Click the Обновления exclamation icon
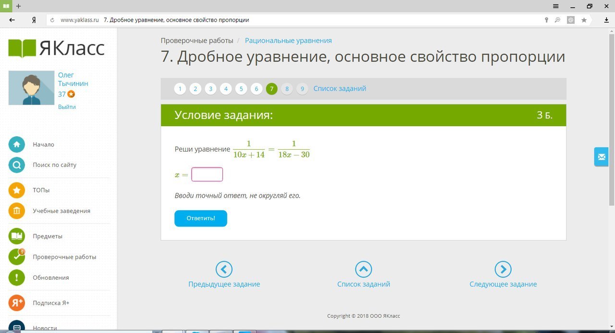 click(x=17, y=278)
